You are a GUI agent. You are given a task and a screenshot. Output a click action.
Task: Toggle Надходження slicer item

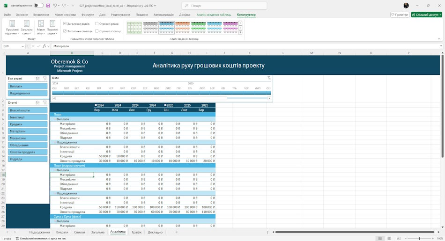pyautogui.click(x=28, y=93)
